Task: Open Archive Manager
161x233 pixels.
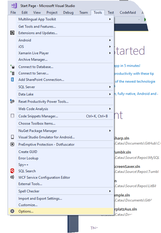Action: point(61,60)
